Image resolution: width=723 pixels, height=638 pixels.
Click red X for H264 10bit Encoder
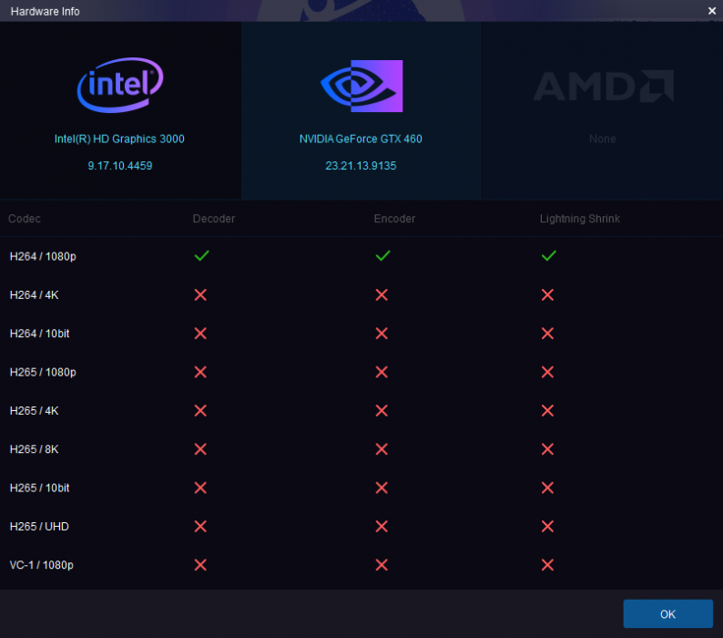382,334
